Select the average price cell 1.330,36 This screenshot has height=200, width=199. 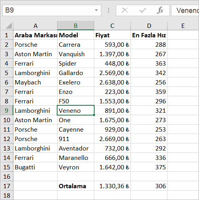112,186
